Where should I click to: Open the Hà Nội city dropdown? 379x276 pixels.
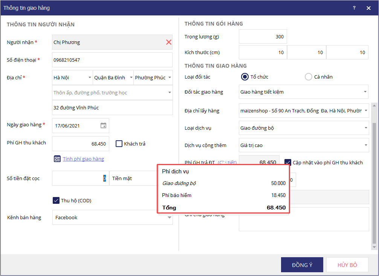pyautogui.click(x=72, y=78)
